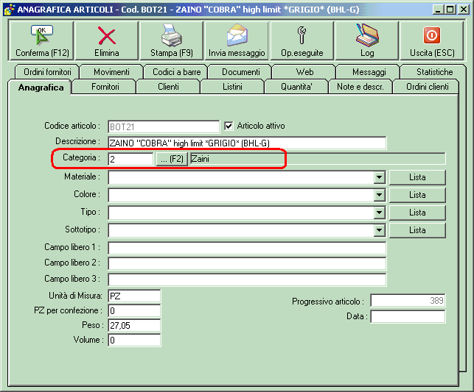Viewport: 474px width, 392px height.
Task: Click the Campo libero 3 field
Action: [247, 279]
